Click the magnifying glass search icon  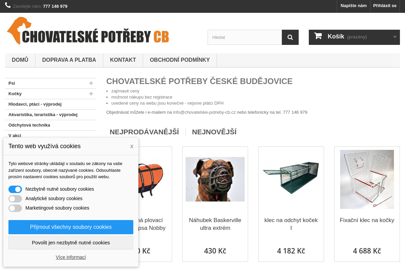point(290,37)
